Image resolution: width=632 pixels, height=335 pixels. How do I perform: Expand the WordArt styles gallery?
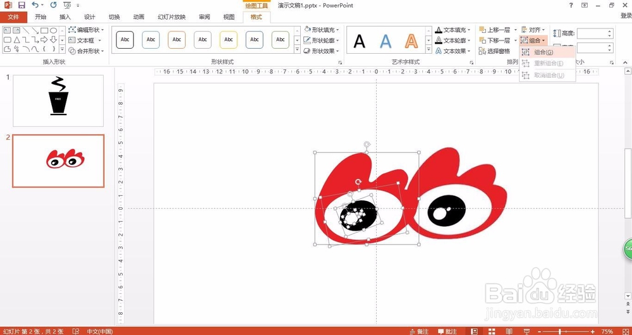429,49
